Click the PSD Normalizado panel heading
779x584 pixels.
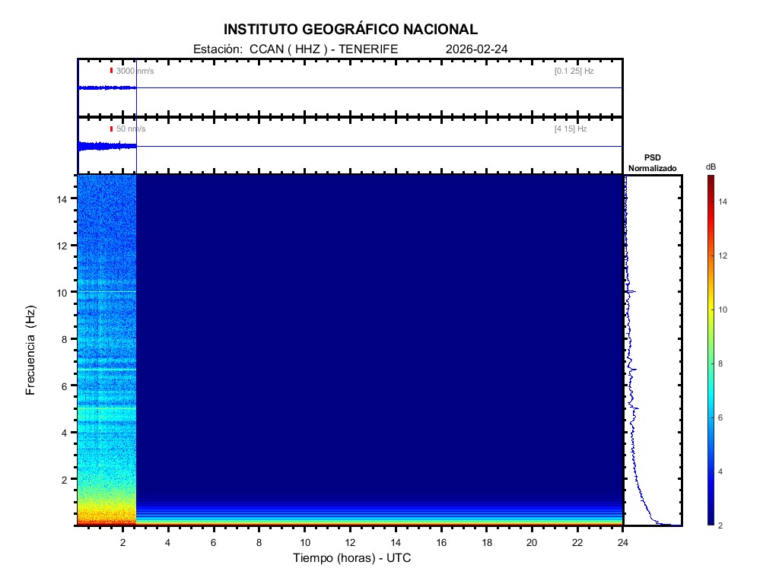pos(652,163)
